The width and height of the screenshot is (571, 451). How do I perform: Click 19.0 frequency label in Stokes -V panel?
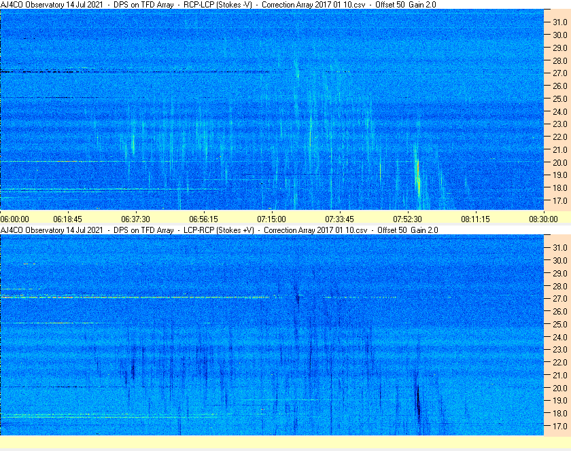click(560, 175)
